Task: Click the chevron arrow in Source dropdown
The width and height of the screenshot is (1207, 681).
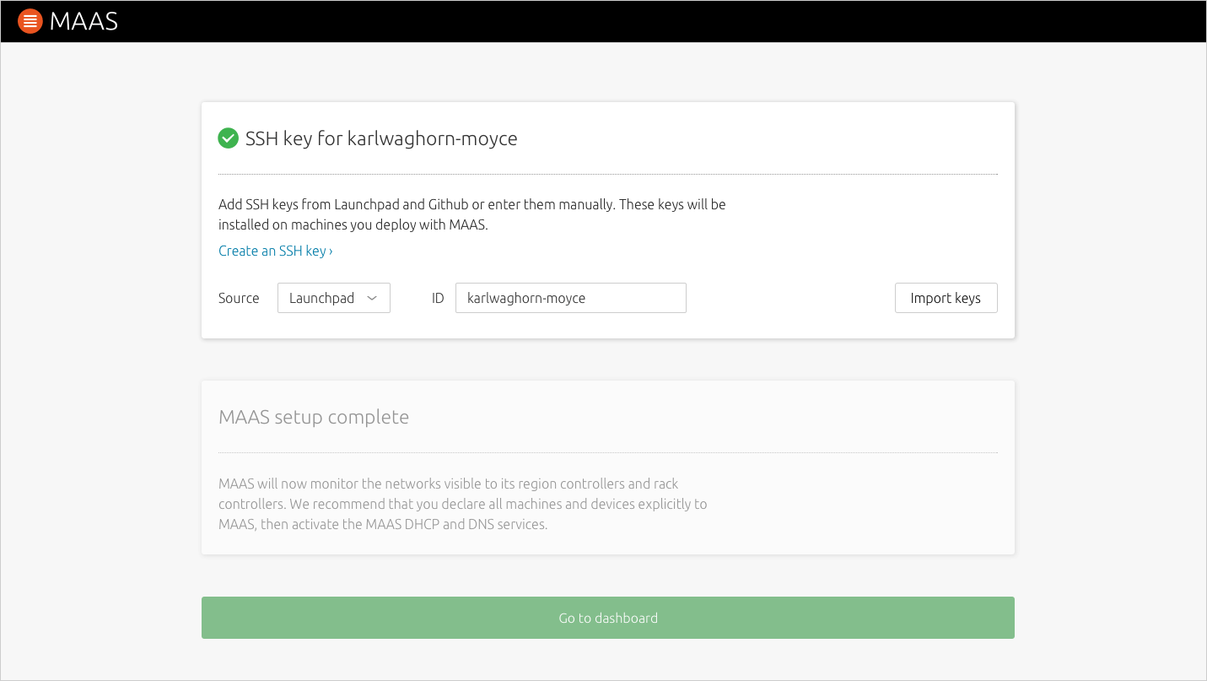Action: coord(372,298)
